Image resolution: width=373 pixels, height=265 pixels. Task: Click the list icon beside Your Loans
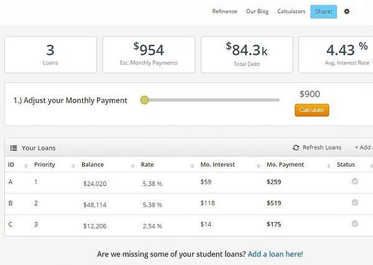pos(13,148)
